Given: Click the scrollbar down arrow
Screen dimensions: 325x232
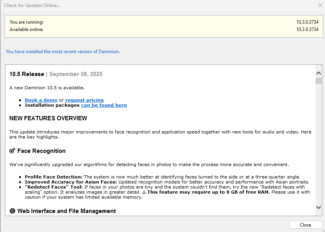Looking at the screenshot, I should coord(318,207).
